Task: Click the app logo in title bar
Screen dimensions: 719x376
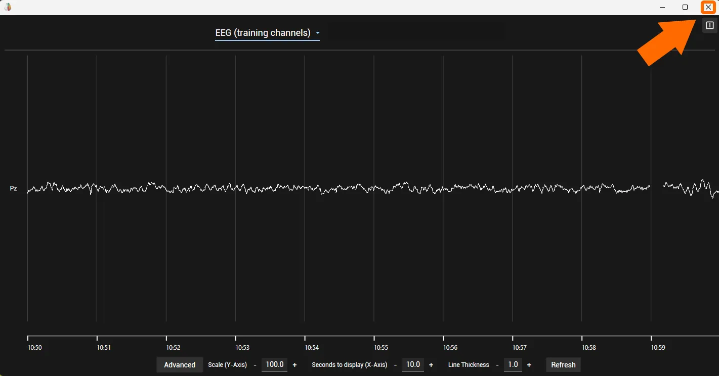Action: click(x=8, y=7)
